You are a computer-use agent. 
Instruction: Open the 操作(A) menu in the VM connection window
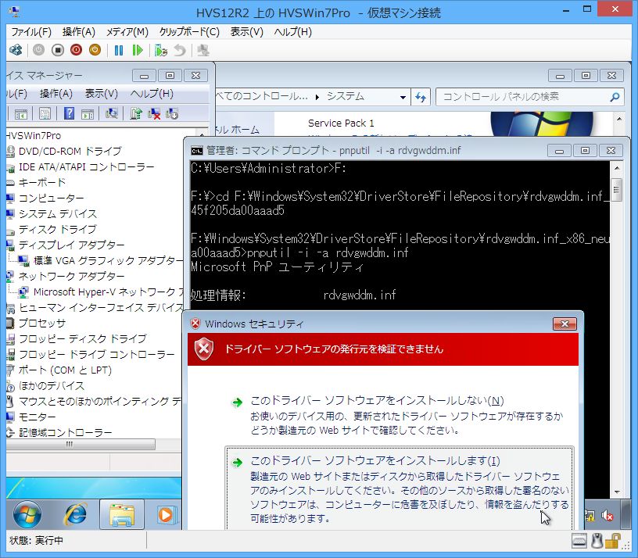78,32
